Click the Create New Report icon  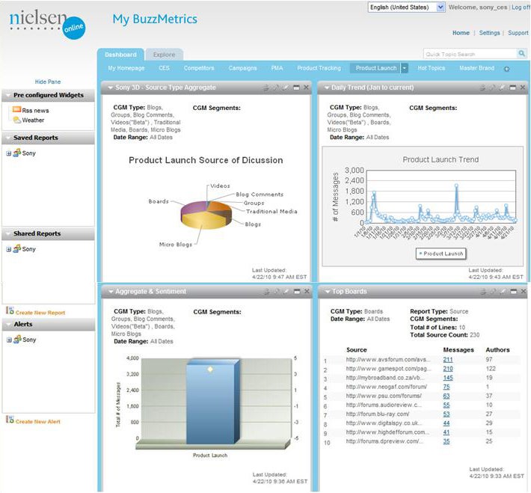coord(10,312)
